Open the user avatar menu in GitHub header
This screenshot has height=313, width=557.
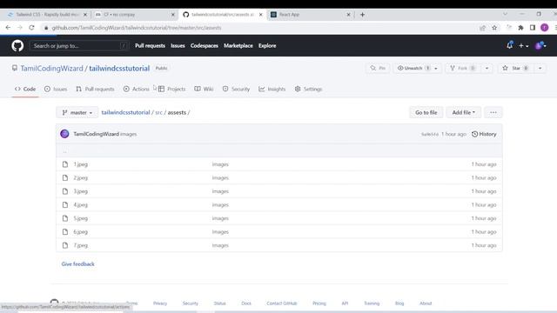click(x=540, y=45)
